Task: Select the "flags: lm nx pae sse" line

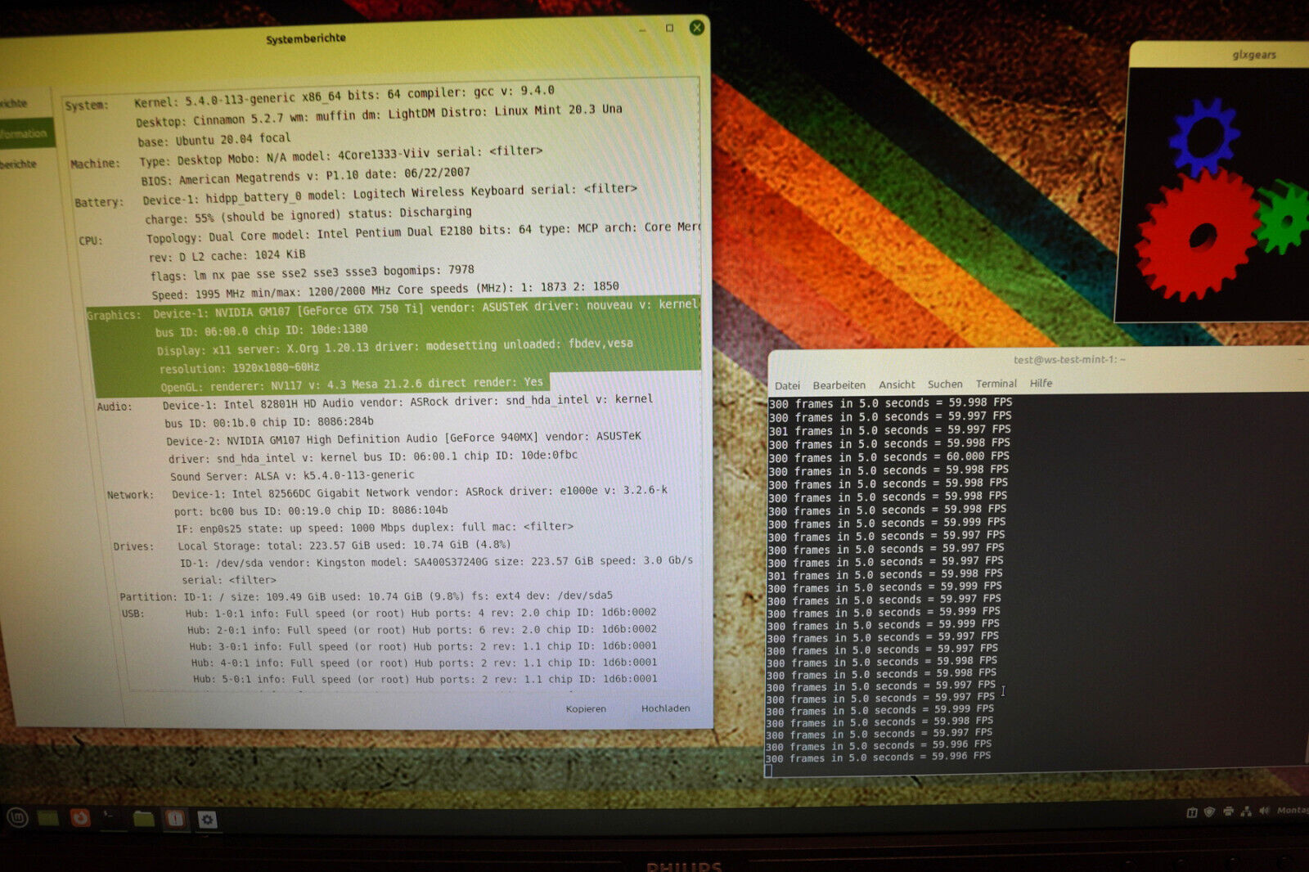Action: pyautogui.click(x=312, y=272)
